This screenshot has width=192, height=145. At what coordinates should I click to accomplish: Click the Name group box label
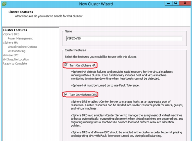pos(68,31)
